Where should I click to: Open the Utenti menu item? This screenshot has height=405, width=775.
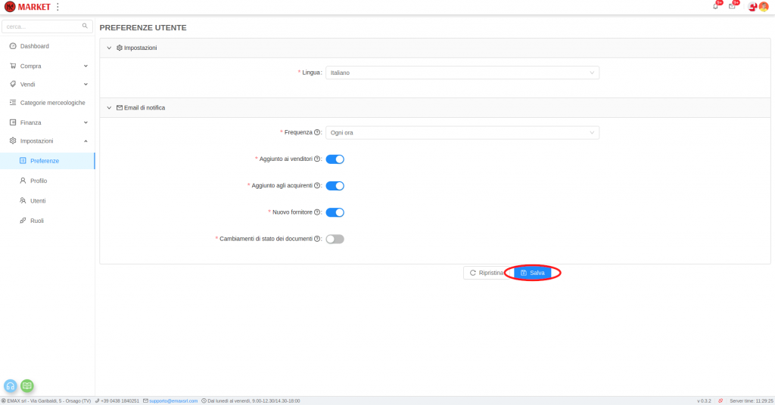tap(38, 201)
